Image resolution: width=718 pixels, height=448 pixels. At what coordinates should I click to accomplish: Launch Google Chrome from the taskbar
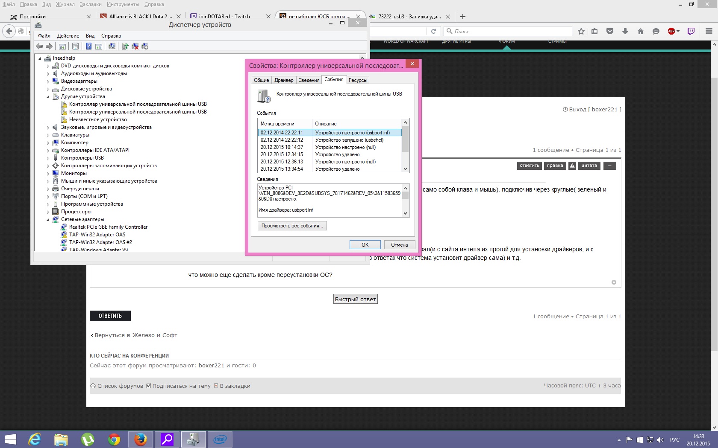[114, 439]
